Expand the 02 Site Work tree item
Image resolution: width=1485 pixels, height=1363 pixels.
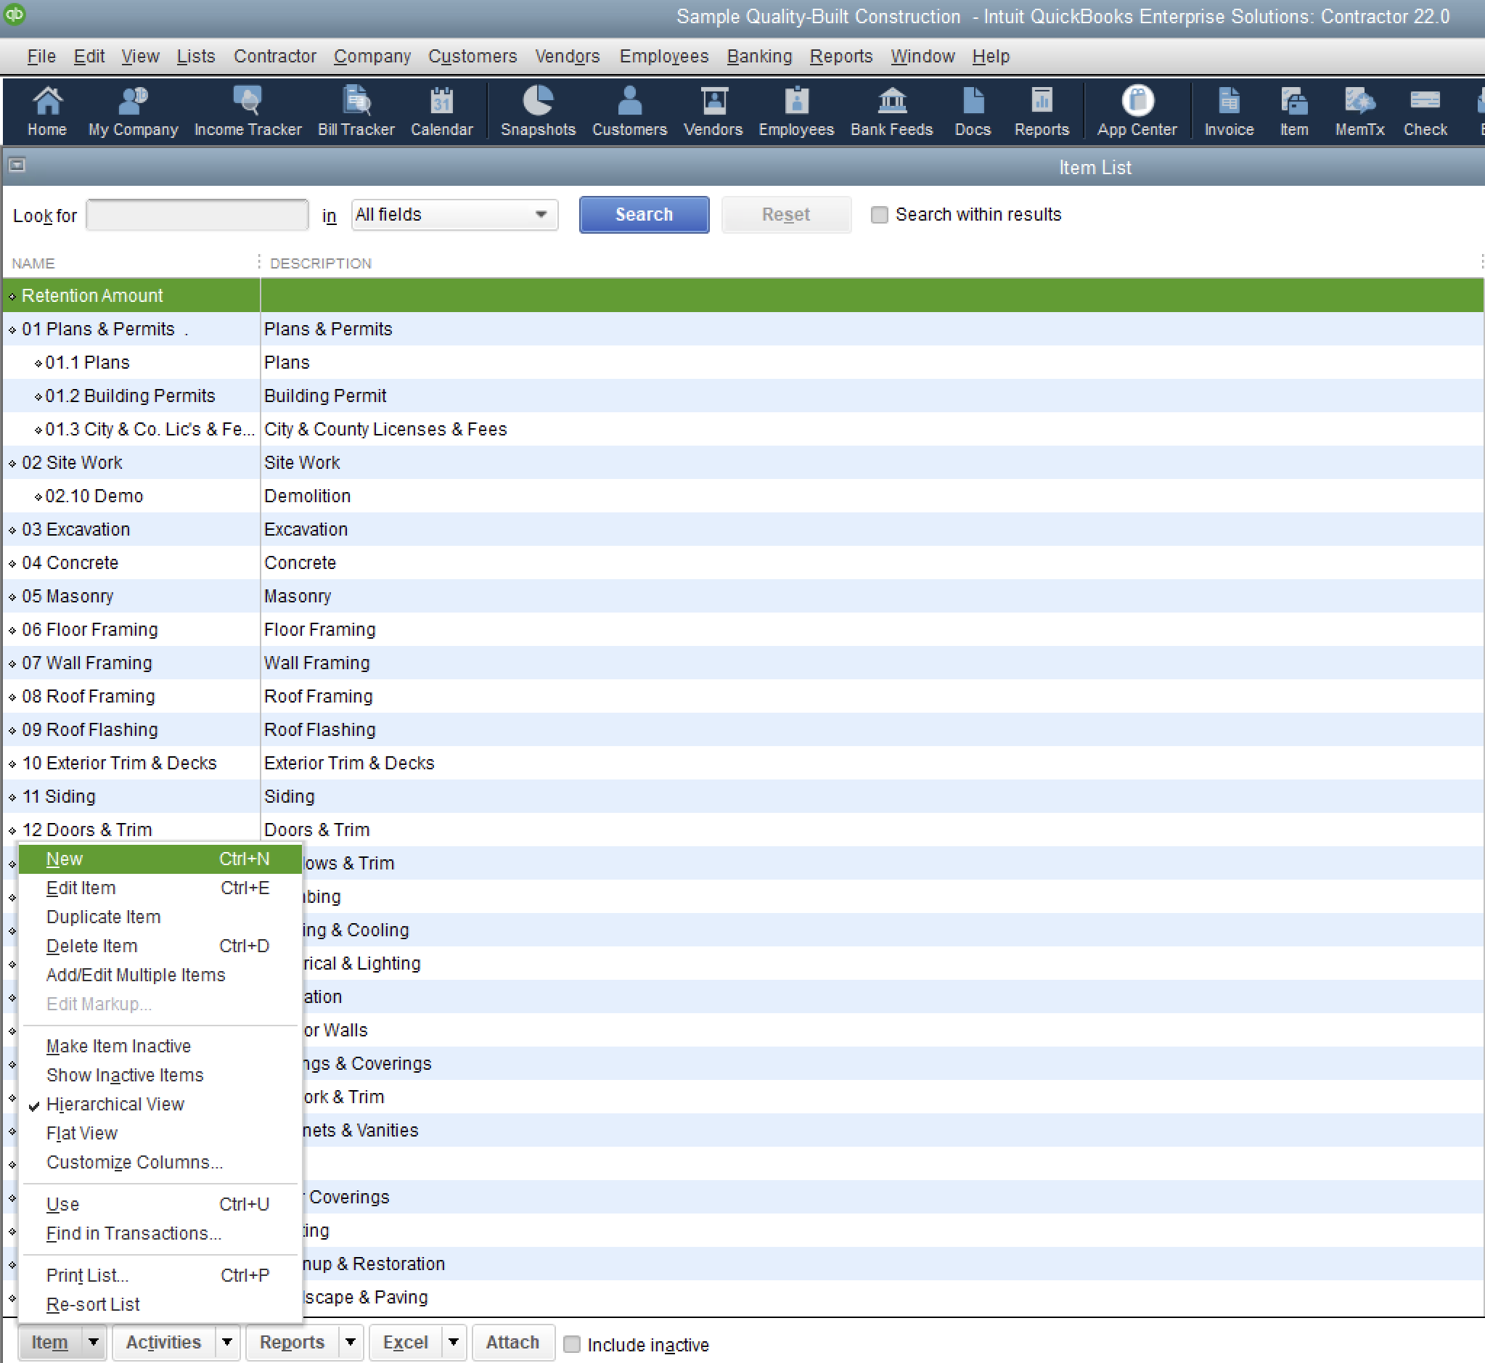pyautogui.click(x=13, y=463)
